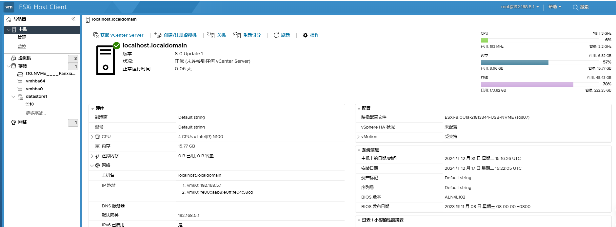The height and width of the screenshot is (227, 616).
Task: Click the ESXi-8.0U1a image profile value
Action: [x=487, y=117]
